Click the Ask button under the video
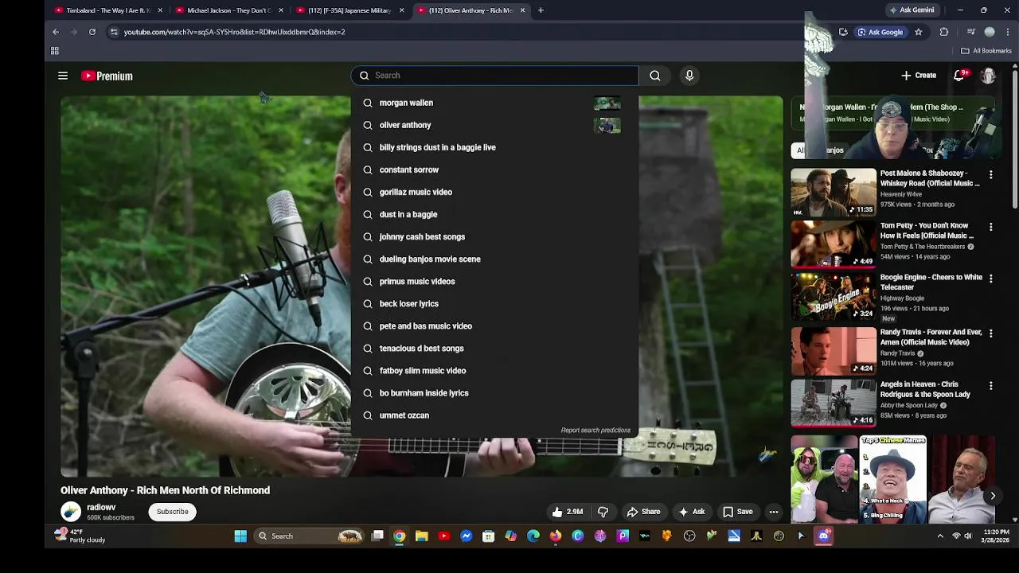 (691, 512)
